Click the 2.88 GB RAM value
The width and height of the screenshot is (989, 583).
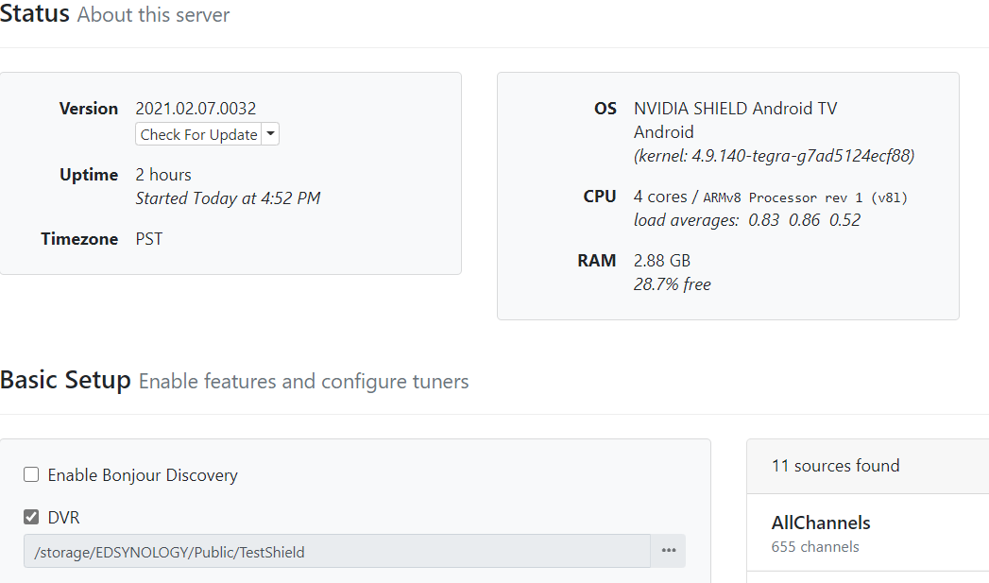(662, 260)
